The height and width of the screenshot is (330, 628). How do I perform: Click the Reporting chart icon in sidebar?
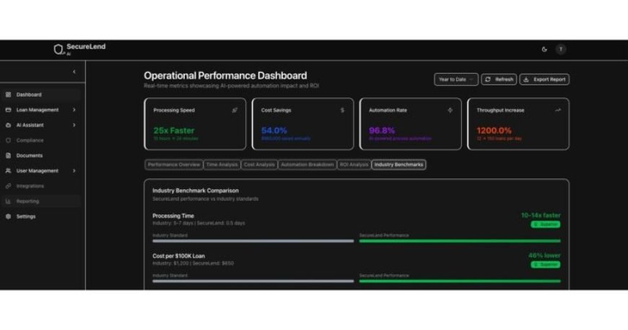click(x=8, y=201)
